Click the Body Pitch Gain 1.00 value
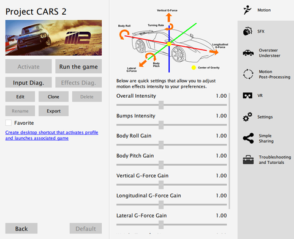The image size is (294, 239). 221,156
